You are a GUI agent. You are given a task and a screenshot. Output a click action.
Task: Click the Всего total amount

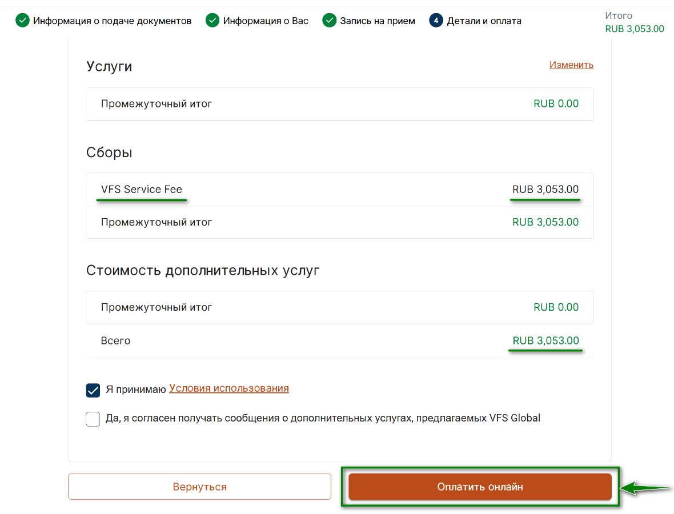click(x=545, y=340)
